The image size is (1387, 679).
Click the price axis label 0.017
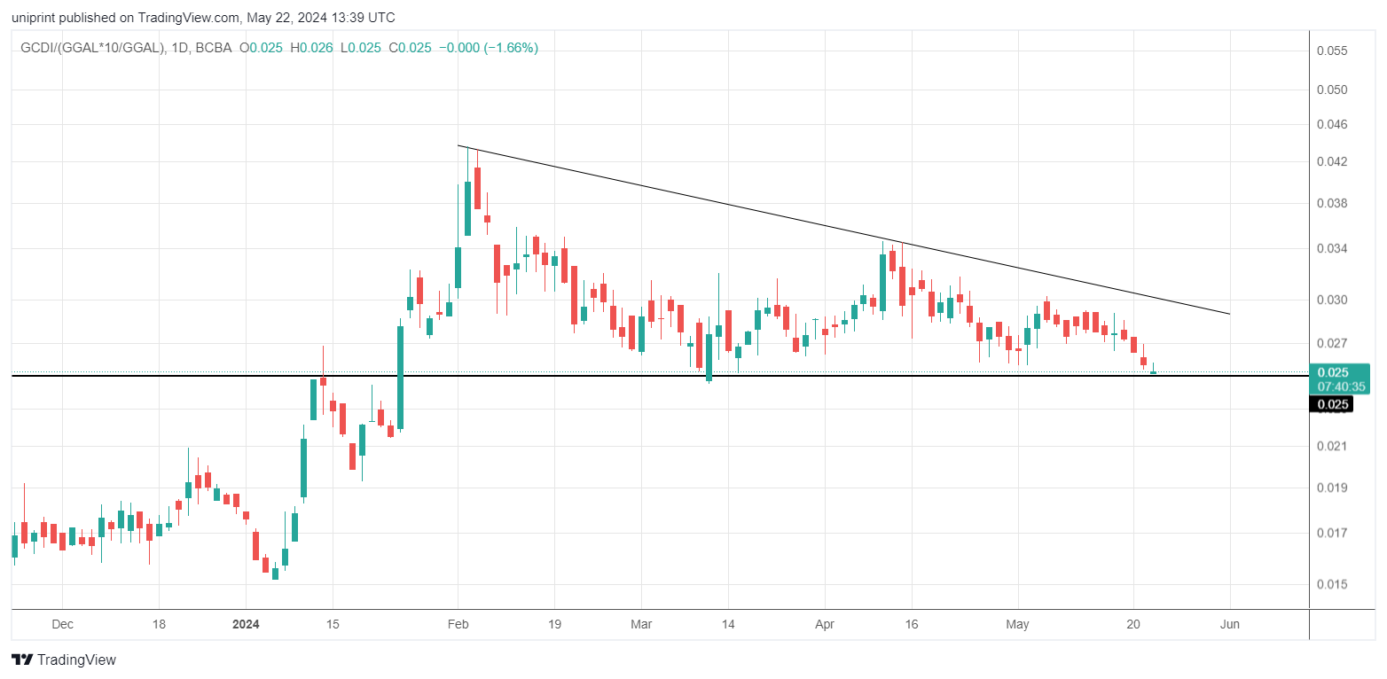point(1332,533)
